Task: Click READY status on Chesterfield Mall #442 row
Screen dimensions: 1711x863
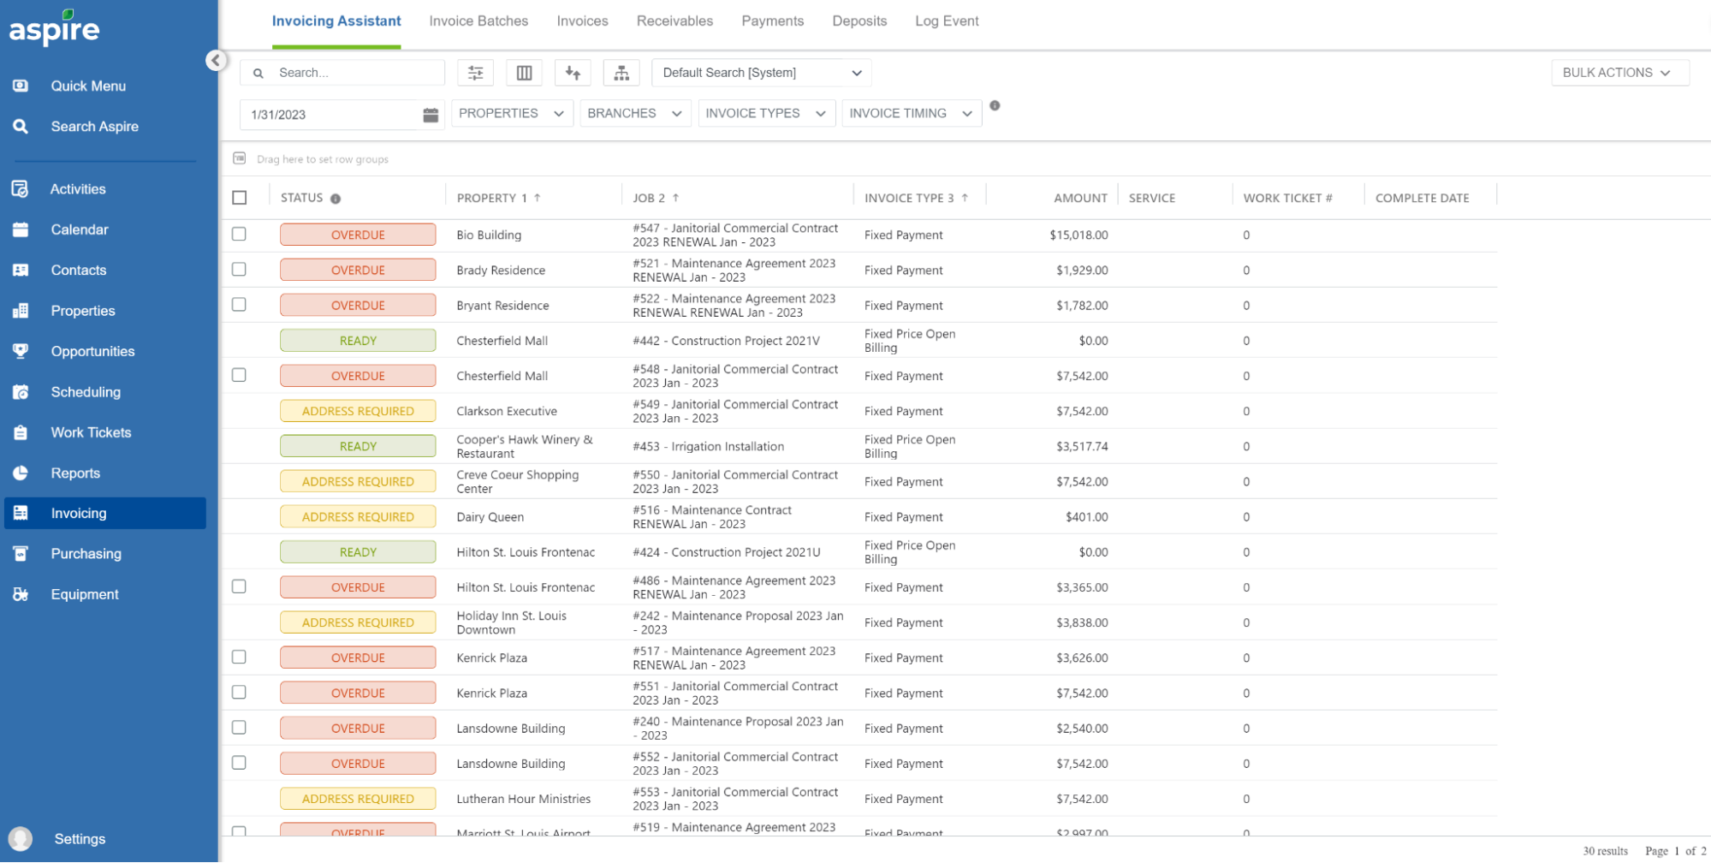Action: tap(358, 341)
